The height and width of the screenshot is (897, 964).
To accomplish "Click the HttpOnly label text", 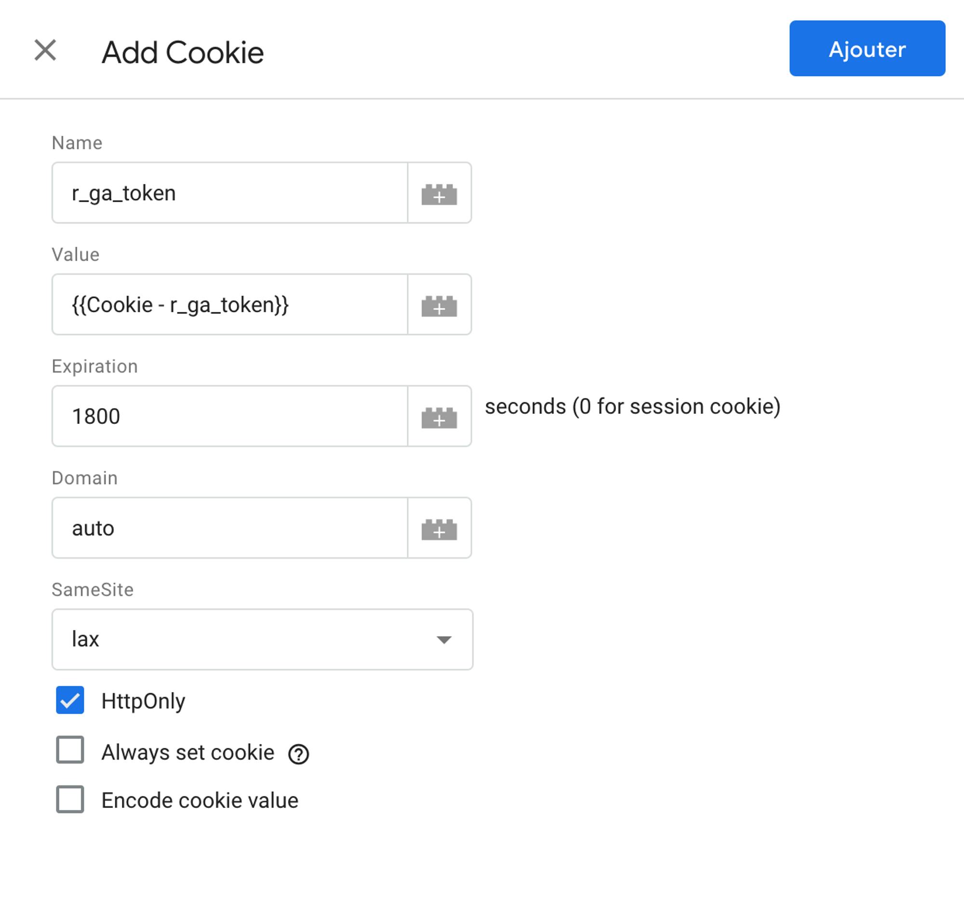I will pyautogui.click(x=143, y=701).
